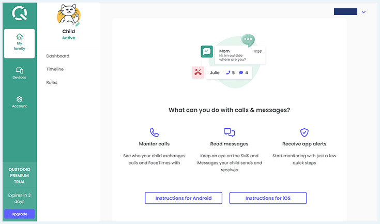This screenshot has width=380, height=224.
Task: Click the Mom message card
Action: click(240, 55)
